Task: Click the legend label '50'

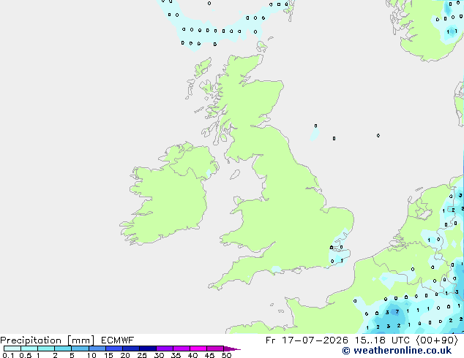Action: pyautogui.click(x=226, y=355)
